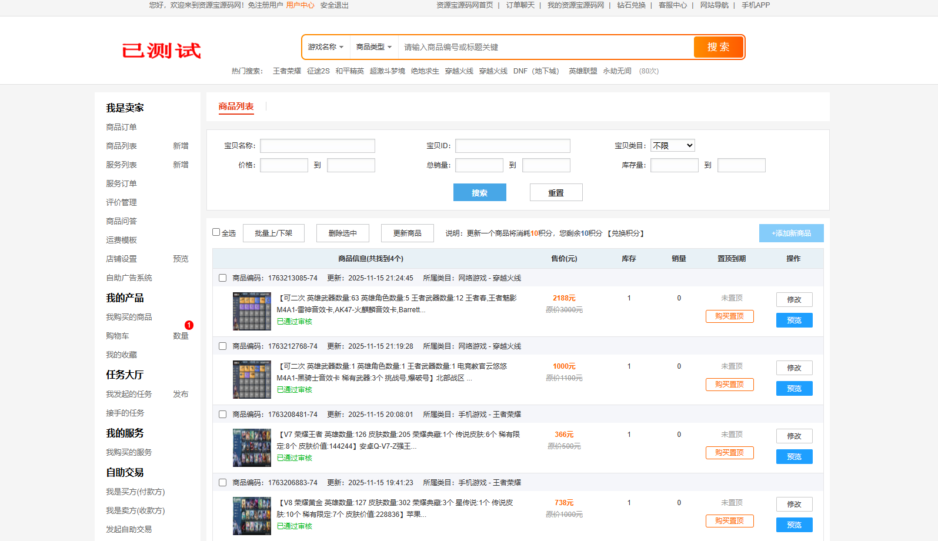The height and width of the screenshot is (541, 938).
Task: Tick the 全选 select-all checkbox
Action: pos(216,232)
